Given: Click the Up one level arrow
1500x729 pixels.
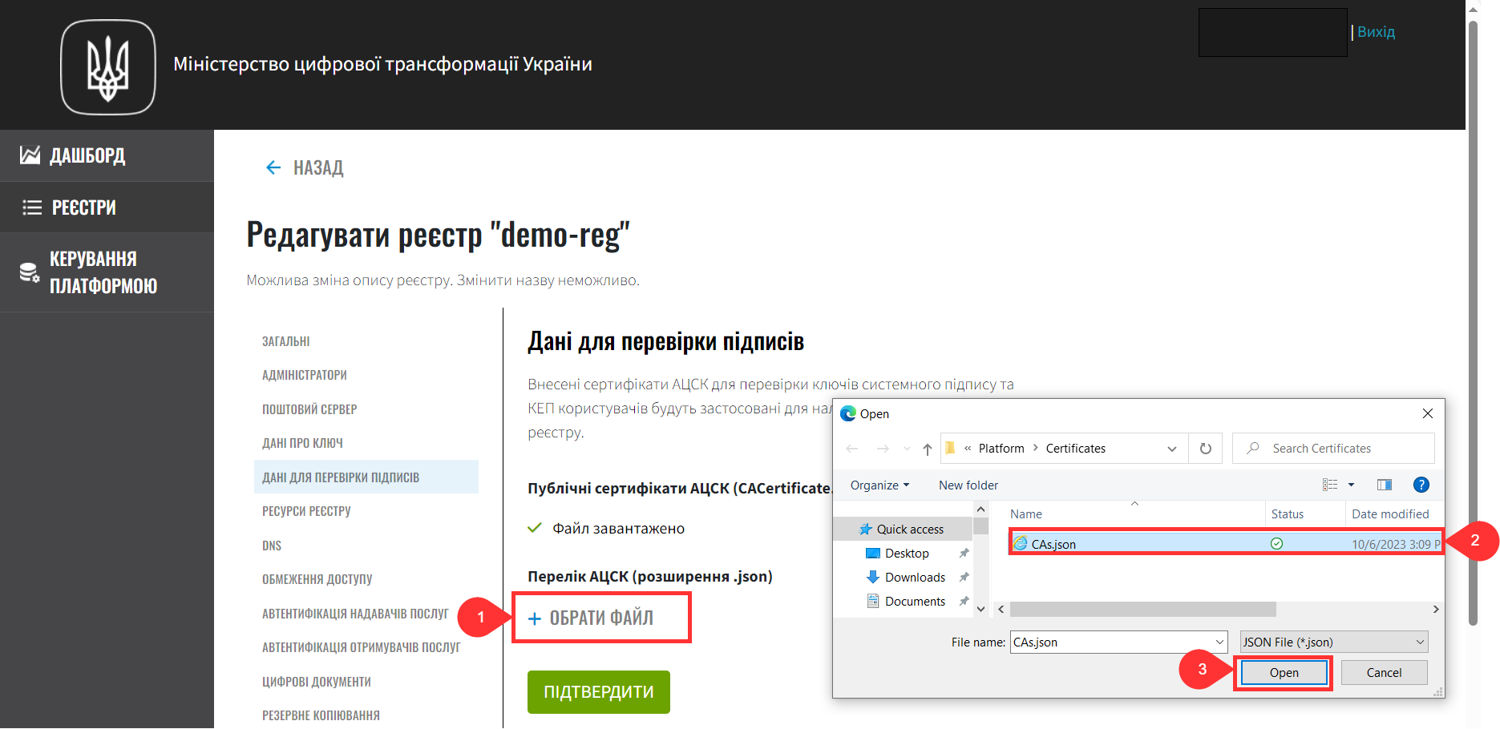Looking at the screenshot, I should coord(928,449).
